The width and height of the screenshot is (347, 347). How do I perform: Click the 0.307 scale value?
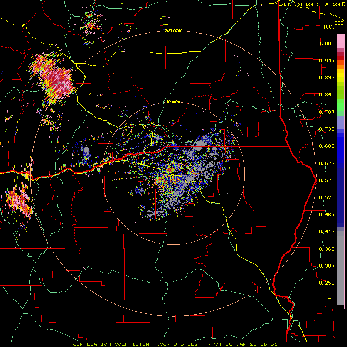[x=327, y=266]
